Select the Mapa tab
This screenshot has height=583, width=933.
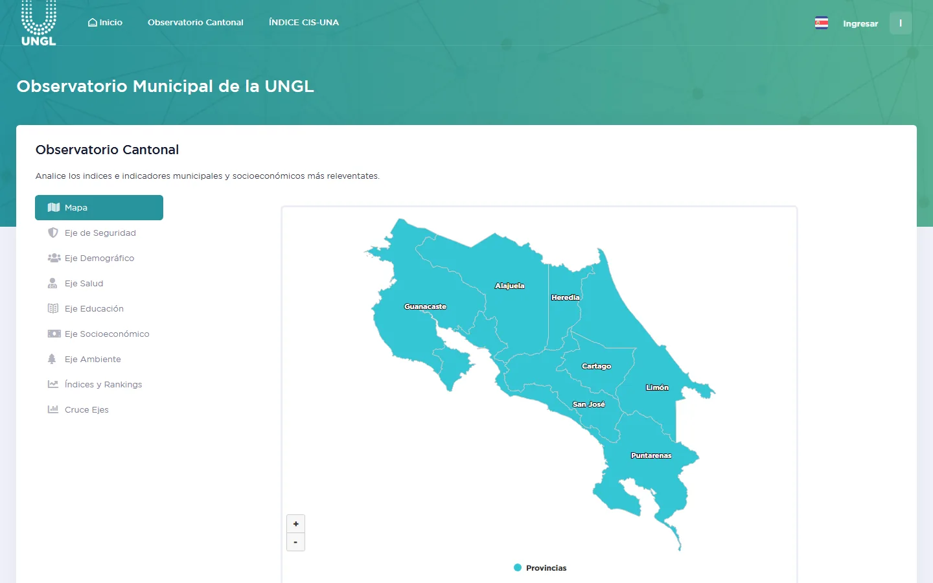click(x=99, y=208)
